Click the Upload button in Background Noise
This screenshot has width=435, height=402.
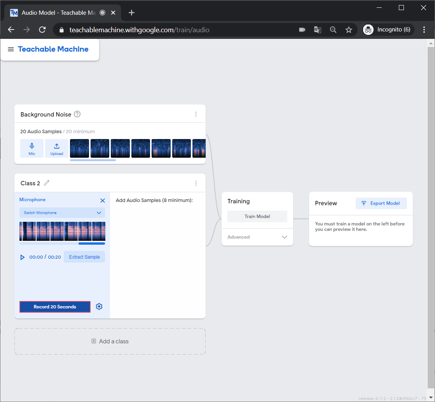(57, 149)
